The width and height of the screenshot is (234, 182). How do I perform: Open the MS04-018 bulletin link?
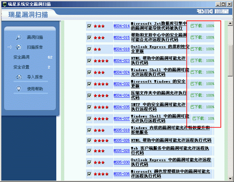click(x=122, y=49)
